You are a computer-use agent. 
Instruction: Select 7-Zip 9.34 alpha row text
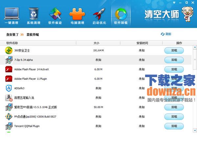[24, 60]
